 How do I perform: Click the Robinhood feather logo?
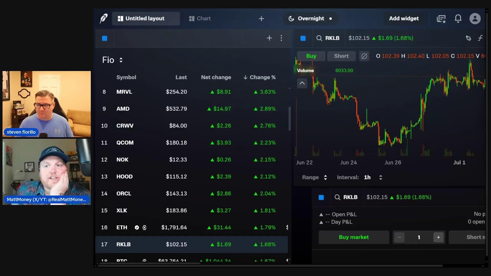104,18
